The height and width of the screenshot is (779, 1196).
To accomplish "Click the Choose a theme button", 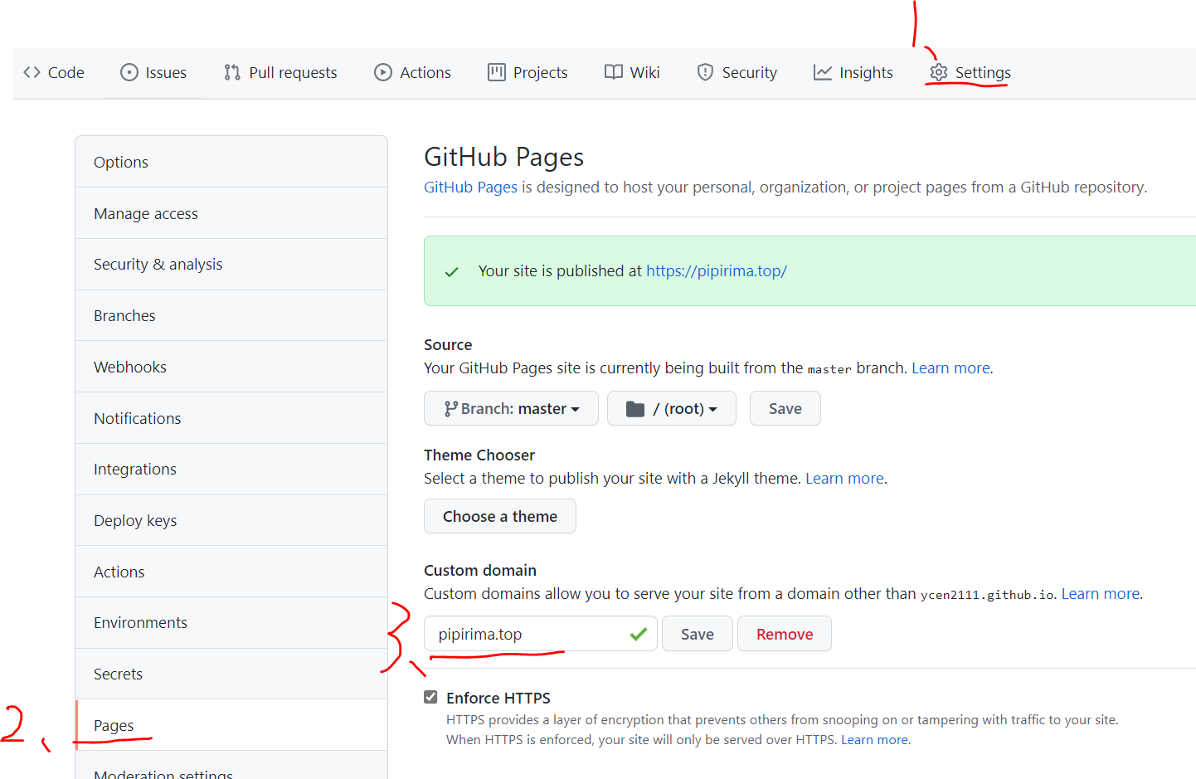I will pyautogui.click(x=500, y=516).
